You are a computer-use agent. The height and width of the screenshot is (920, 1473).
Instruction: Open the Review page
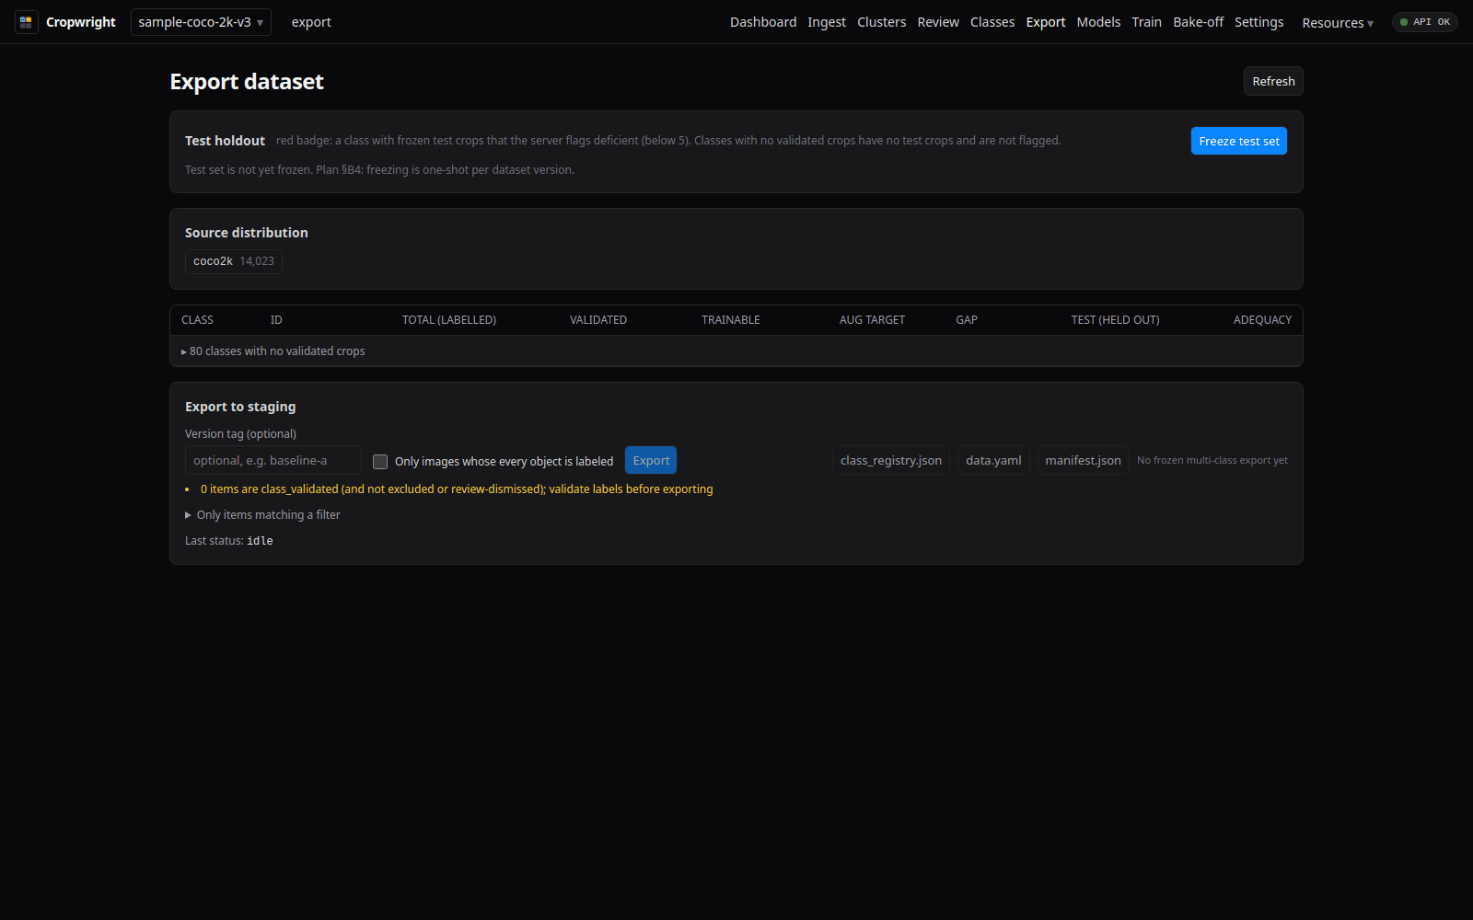938,22
